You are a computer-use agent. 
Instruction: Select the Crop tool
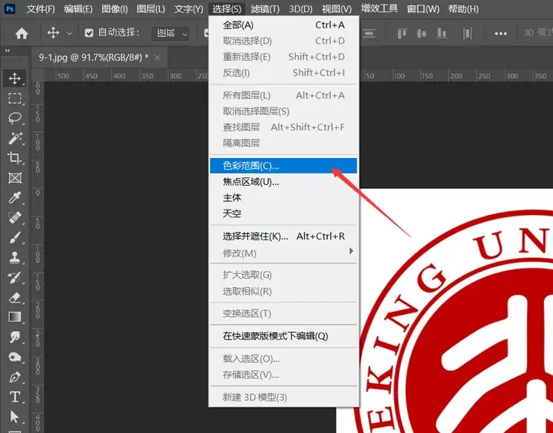click(x=15, y=158)
